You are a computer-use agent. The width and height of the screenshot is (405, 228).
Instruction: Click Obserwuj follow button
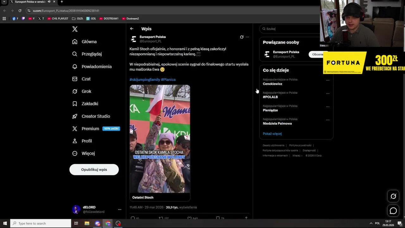[318, 54]
